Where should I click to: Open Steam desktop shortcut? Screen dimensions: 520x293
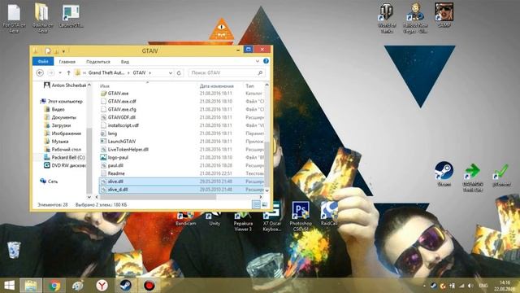coord(444,173)
